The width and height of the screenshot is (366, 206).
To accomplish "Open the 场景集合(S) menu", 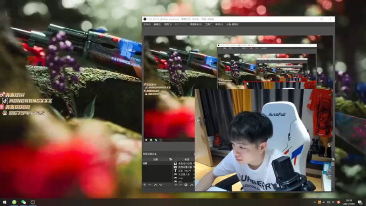I will pyautogui.click(x=196, y=24).
